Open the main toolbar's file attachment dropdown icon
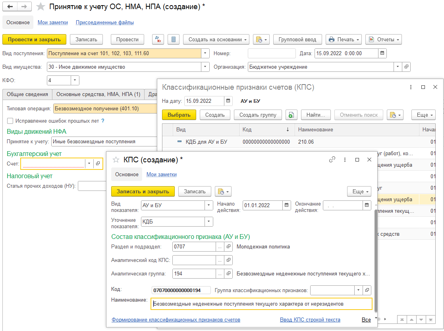 (261, 40)
